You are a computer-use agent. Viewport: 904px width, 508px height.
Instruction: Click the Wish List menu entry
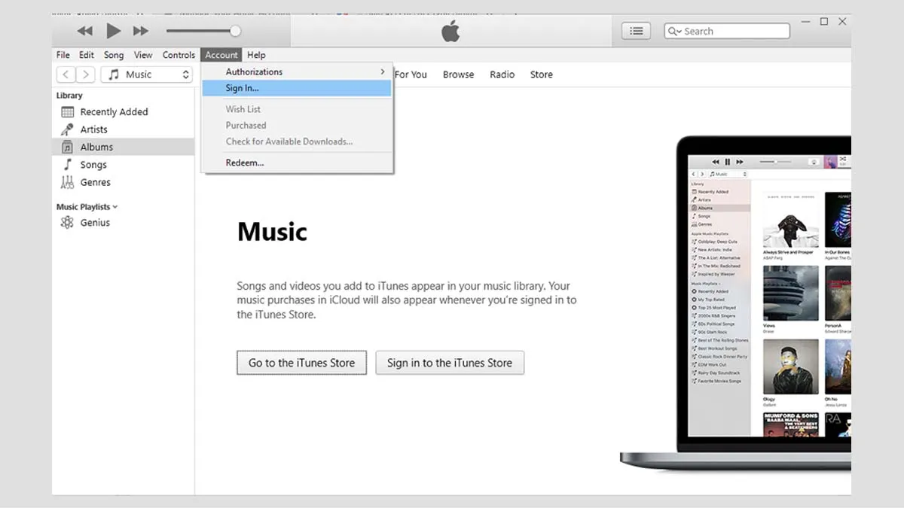298,109
